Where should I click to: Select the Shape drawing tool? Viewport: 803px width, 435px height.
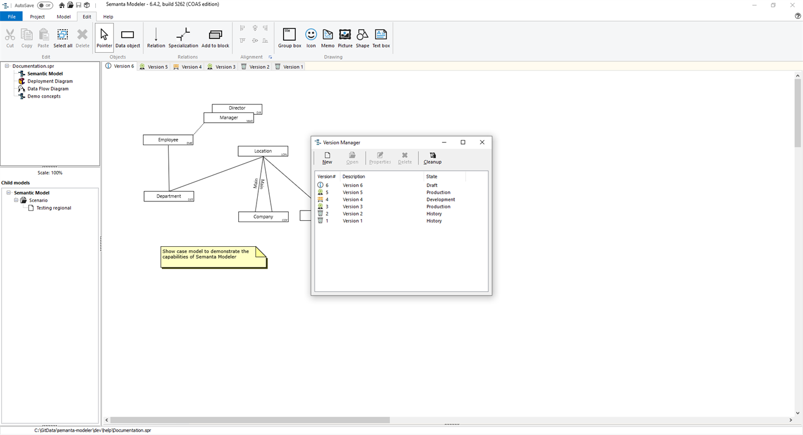pyautogui.click(x=362, y=36)
